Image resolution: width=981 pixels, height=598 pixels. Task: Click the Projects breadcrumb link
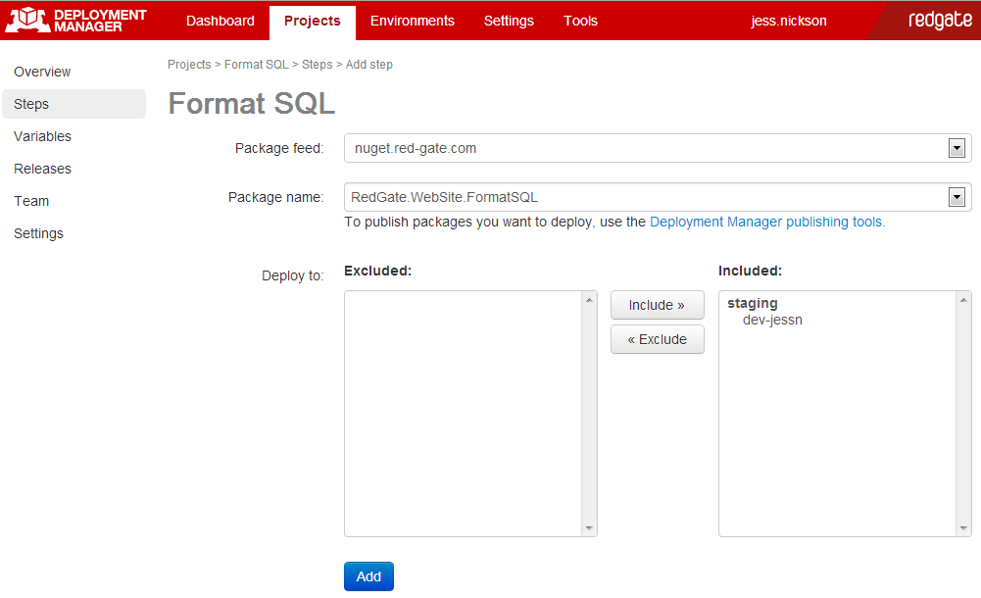pos(189,65)
